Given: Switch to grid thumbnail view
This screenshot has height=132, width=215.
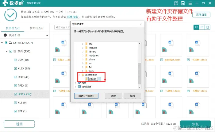Looking at the screenshot, I should pyautogui.click(x=196, y=27).
